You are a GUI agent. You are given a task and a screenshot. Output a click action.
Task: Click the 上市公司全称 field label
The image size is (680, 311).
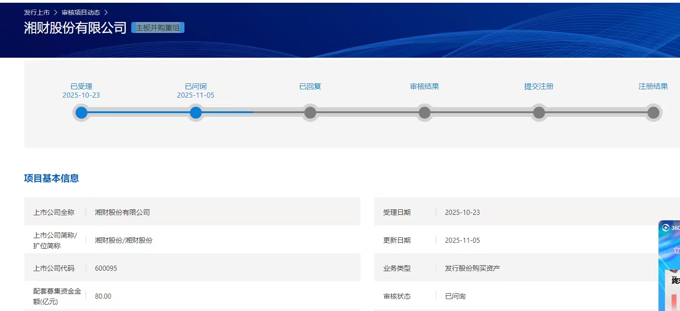(54, 213)
